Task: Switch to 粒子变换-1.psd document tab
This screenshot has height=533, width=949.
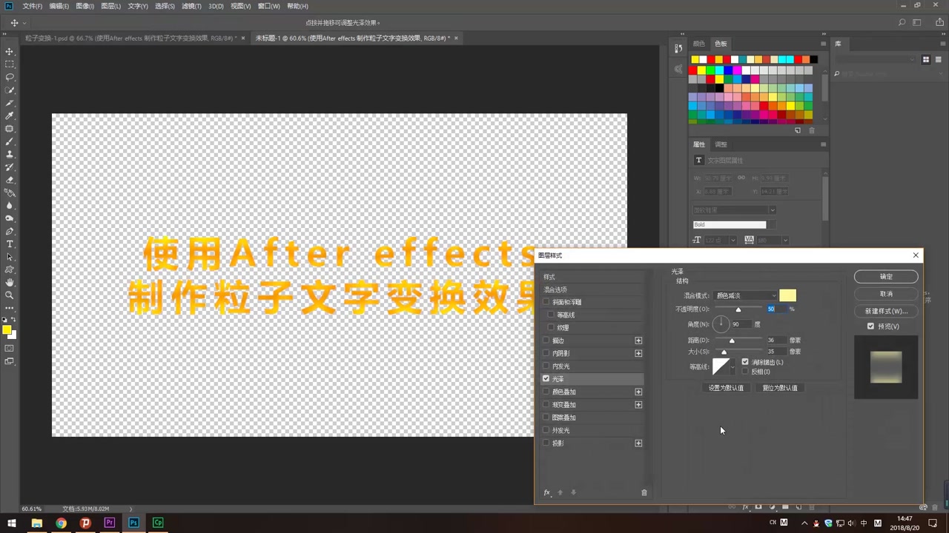Action: (x=130, y=38)
